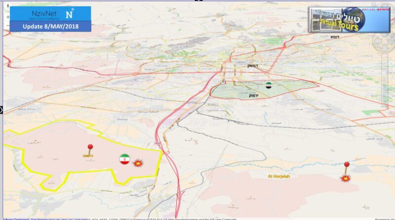Click the Syrian opposition flag in green zone

pyautogui.click(x=269, y=85)
